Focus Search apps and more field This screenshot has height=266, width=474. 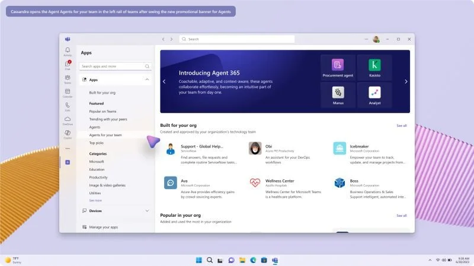click(115, 66)
